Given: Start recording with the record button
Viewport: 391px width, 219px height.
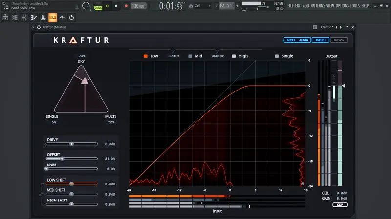Looking at the screenshot, I should coord(126,6).
